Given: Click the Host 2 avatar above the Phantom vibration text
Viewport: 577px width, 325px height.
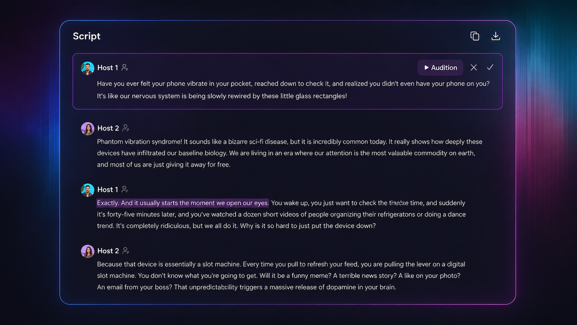Looking at the screenshot, I should click(88, 129).
